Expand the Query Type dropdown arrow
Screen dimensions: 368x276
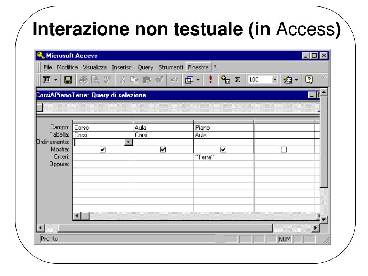[x=198, y=80]
